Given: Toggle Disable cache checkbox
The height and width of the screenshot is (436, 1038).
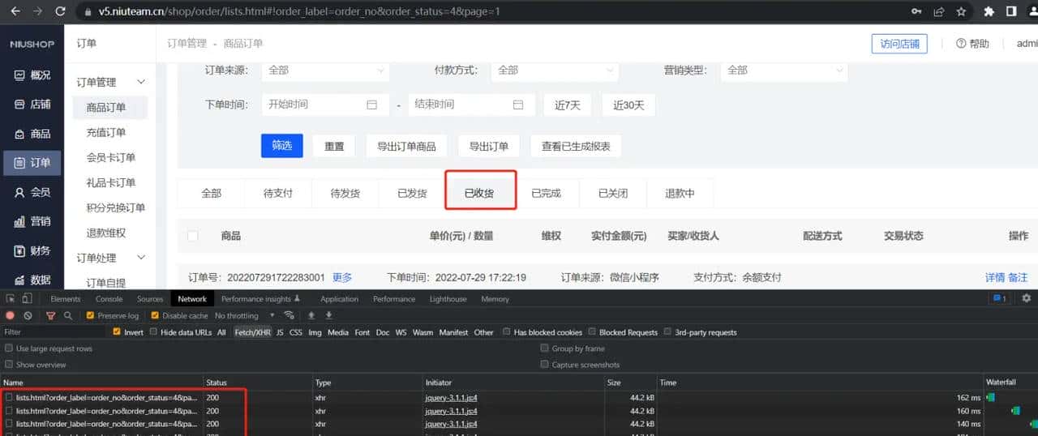Looking at the screenshot, I should click(154, 315).
